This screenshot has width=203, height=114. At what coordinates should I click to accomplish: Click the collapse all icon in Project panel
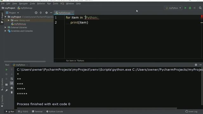pyautogui.click(x=41, y=13)
